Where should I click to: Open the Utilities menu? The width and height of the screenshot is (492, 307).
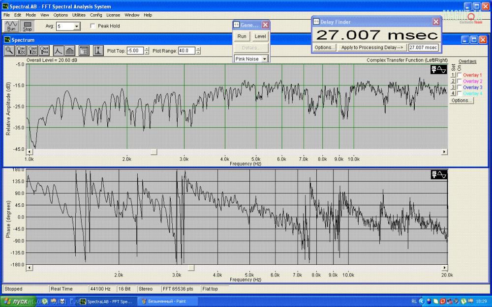pos(79,15)
